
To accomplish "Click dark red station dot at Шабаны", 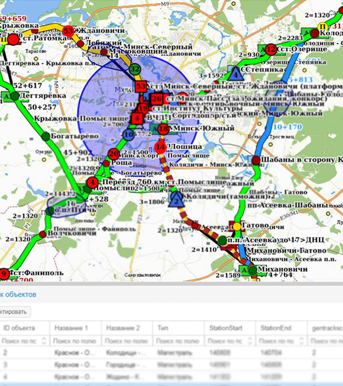I will pos(256,160).
